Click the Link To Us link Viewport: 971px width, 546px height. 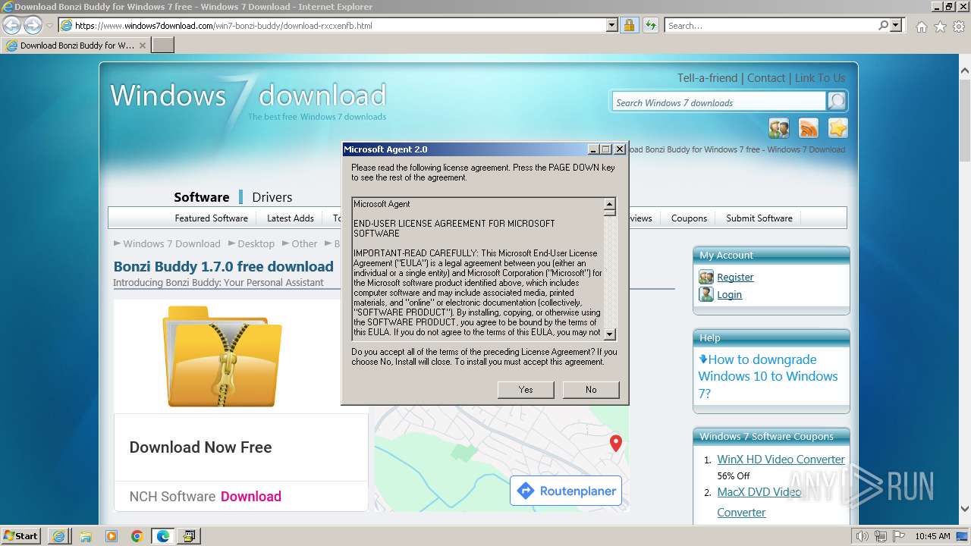tap(820, 78)
